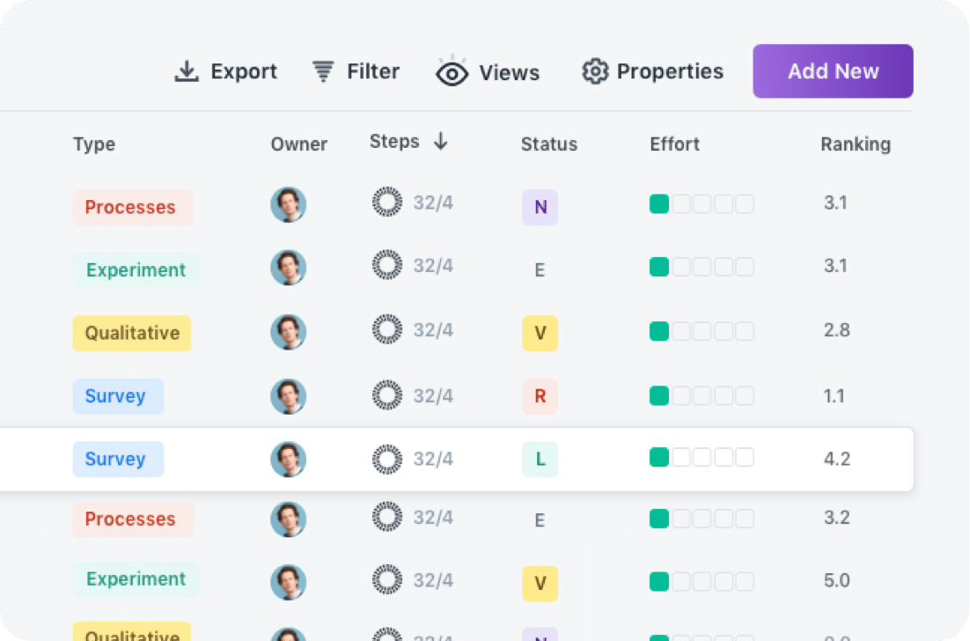Viewport: 970px width, 641px height.
Task: Toggle second effort box in top Processes row
Action: click(x=681, y=203)
